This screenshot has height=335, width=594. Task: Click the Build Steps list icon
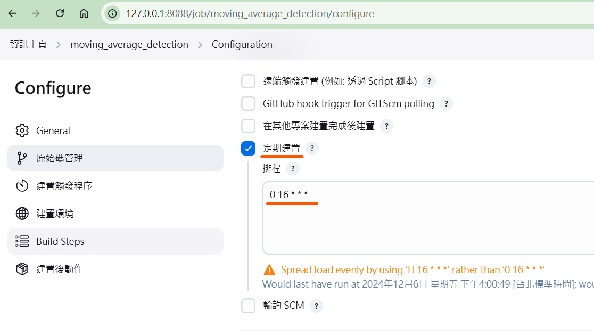tap(22, 241)
